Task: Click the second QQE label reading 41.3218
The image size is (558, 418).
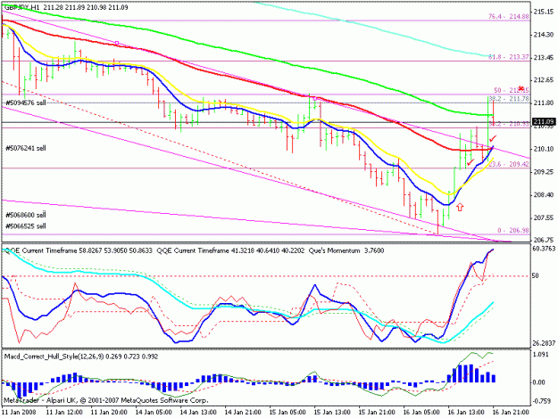Action: (x=230, y=250)
